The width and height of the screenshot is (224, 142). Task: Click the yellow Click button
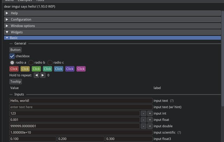pos(25,69)
